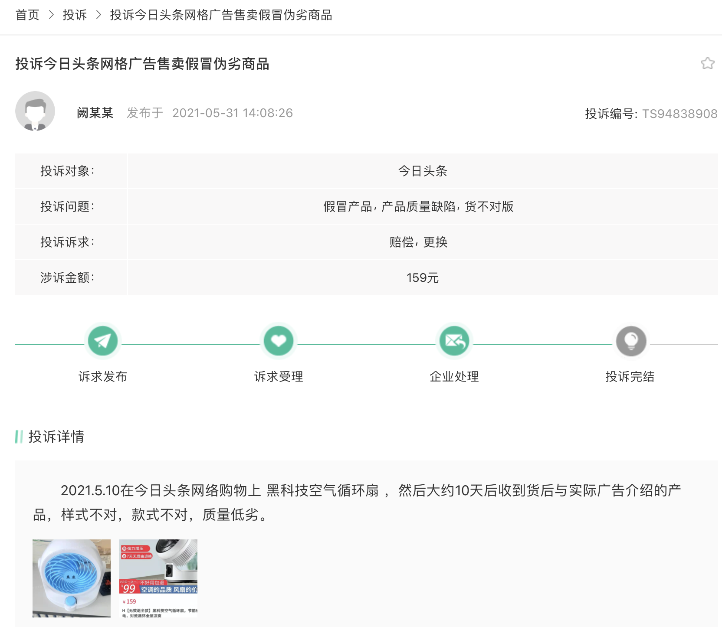Click the page heading 投诉今日头条网格广告售卖假冒伪劣商品

pyautogui.click(x=142, y=64)
